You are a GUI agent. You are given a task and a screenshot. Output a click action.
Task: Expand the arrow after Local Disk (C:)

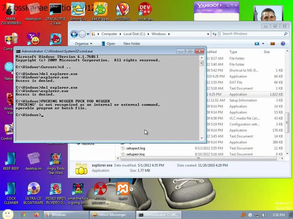tap(149, 34)
